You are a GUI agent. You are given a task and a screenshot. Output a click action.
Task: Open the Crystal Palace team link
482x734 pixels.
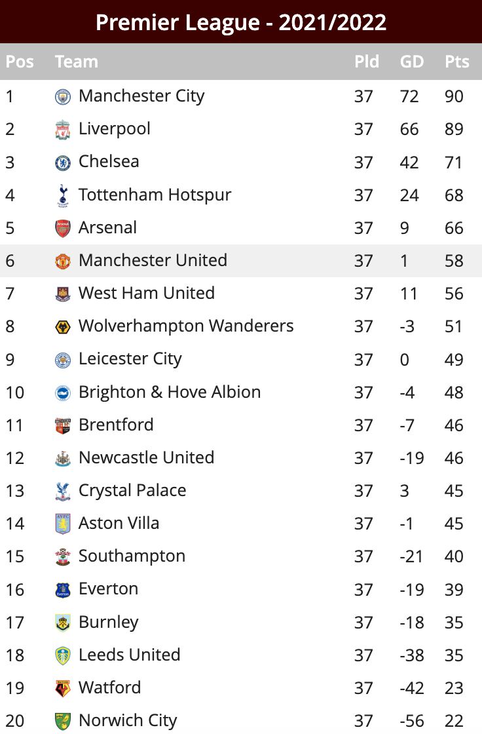point(132,491)
